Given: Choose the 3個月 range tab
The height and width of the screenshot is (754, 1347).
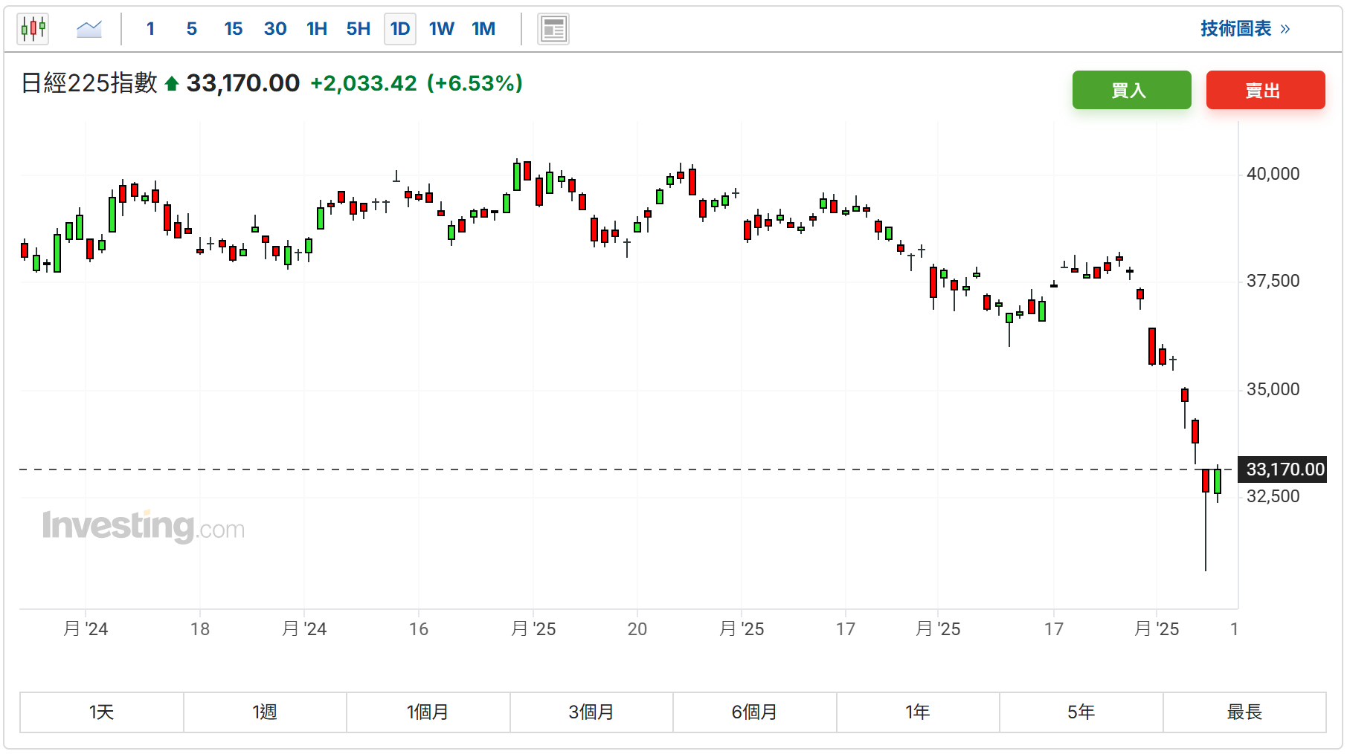Looking at the screenshot, I should coord(591,712).
